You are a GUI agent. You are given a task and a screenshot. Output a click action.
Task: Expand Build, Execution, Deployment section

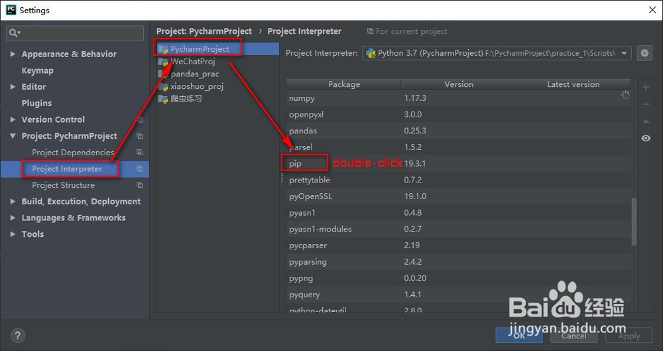click(x=13, y=202)
